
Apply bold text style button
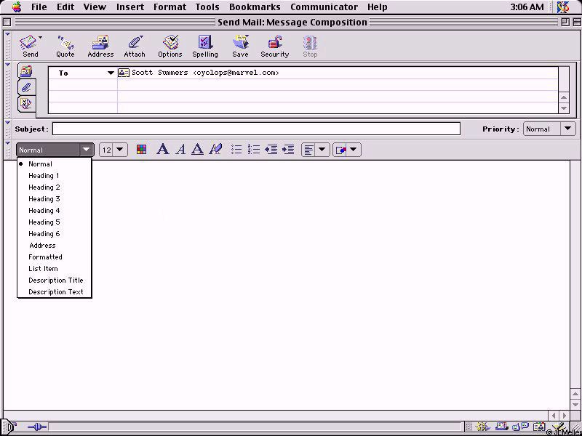pyautogui.click(x=163, y=150)
